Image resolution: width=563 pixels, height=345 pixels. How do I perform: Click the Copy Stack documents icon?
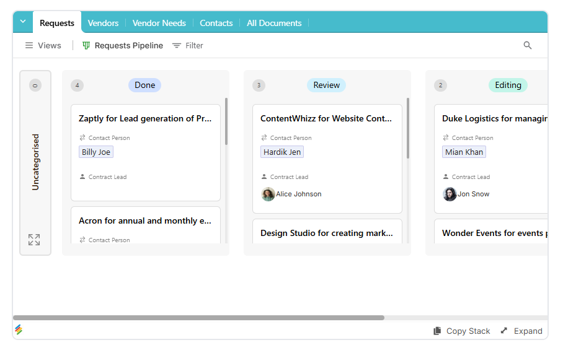437,331
